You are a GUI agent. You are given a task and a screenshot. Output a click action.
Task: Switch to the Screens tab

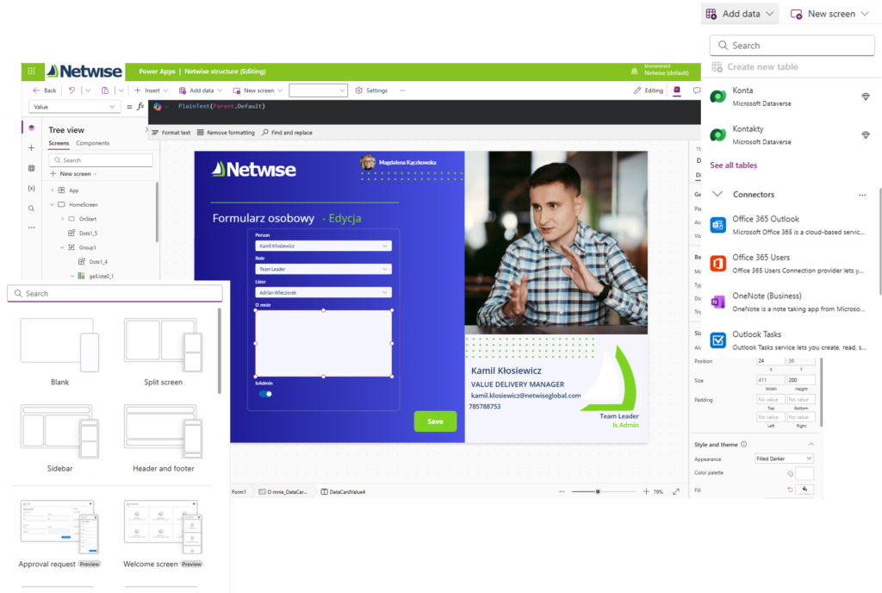tap(59, 143)
